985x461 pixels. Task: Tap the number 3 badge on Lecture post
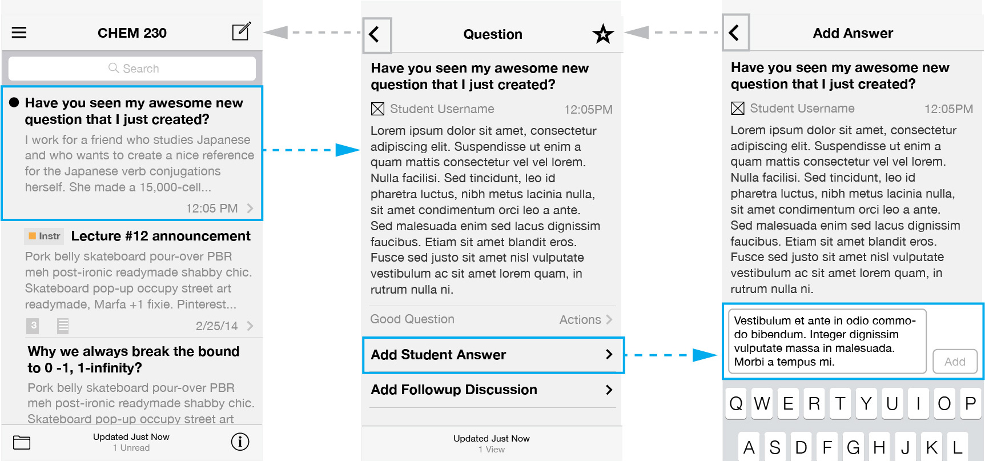click(33, 326)
